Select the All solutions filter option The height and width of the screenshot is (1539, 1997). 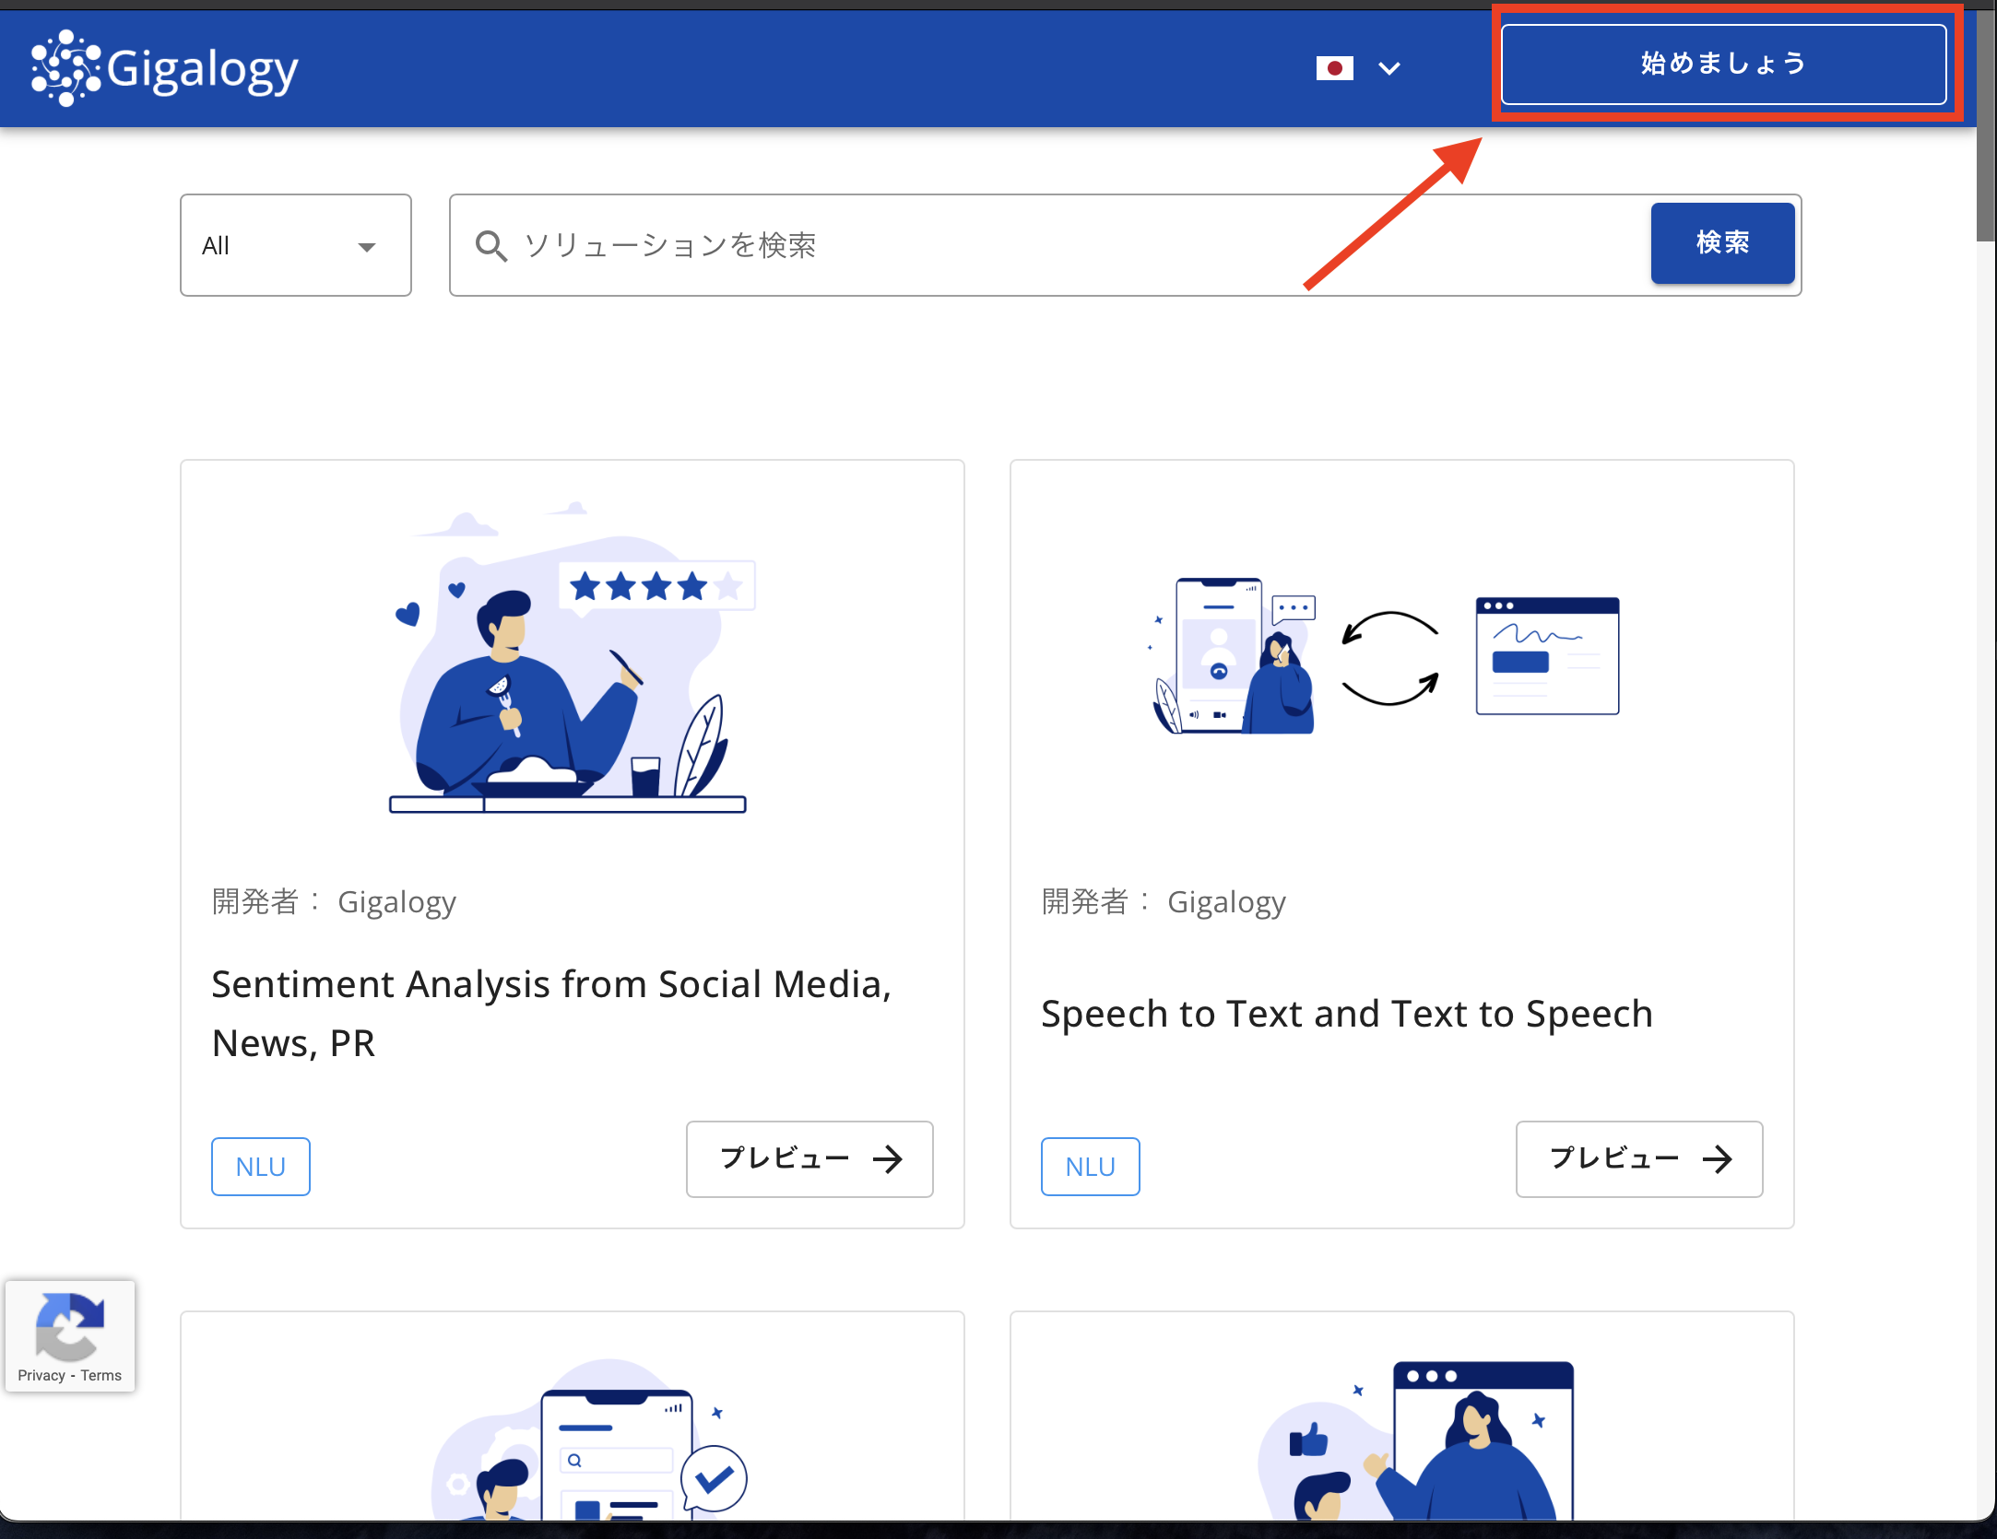(x=294, y=244)
